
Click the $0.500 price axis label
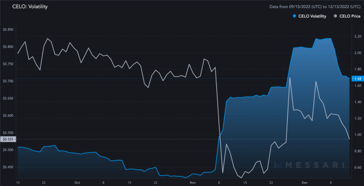click(x=8, y=150)
